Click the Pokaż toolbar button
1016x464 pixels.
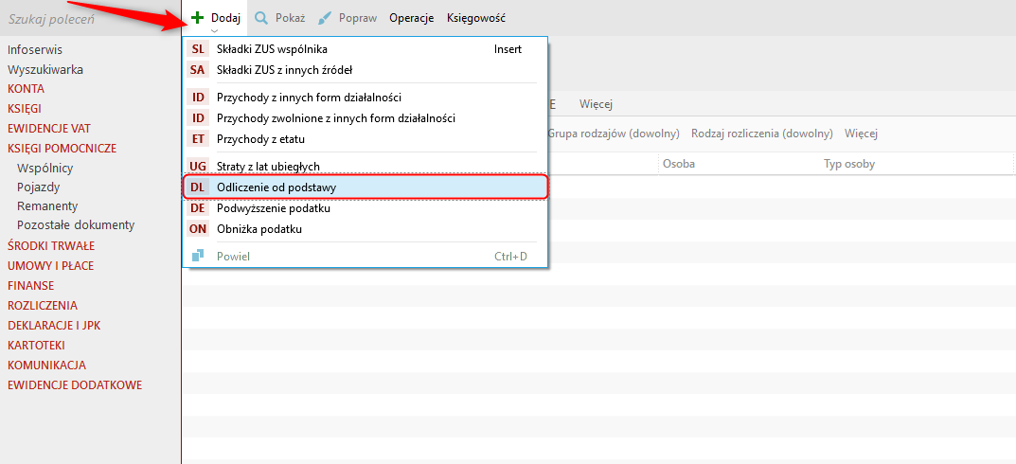tap(280, 18)
